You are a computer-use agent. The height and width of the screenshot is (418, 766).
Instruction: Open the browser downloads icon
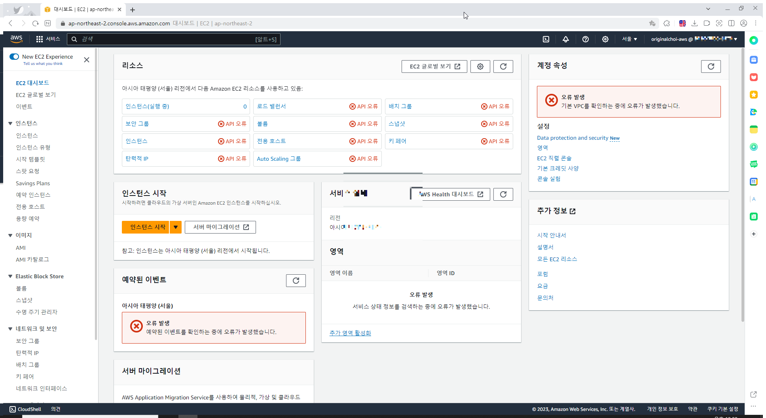pyautogui.click(x=694, y=23)
